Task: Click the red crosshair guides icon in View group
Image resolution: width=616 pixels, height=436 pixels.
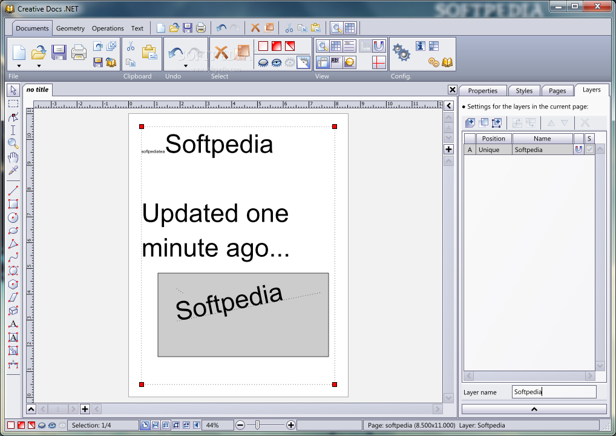Action: click(x=379, y=62)
